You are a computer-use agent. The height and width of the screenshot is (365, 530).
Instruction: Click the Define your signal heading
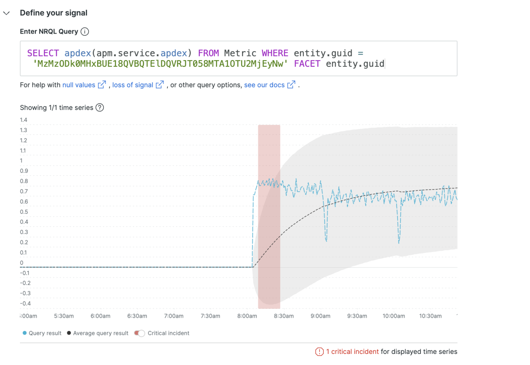(x=53, y=13)
